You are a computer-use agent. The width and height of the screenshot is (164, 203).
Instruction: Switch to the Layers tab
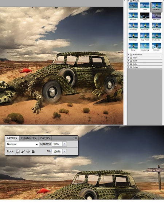pos(12,138)
